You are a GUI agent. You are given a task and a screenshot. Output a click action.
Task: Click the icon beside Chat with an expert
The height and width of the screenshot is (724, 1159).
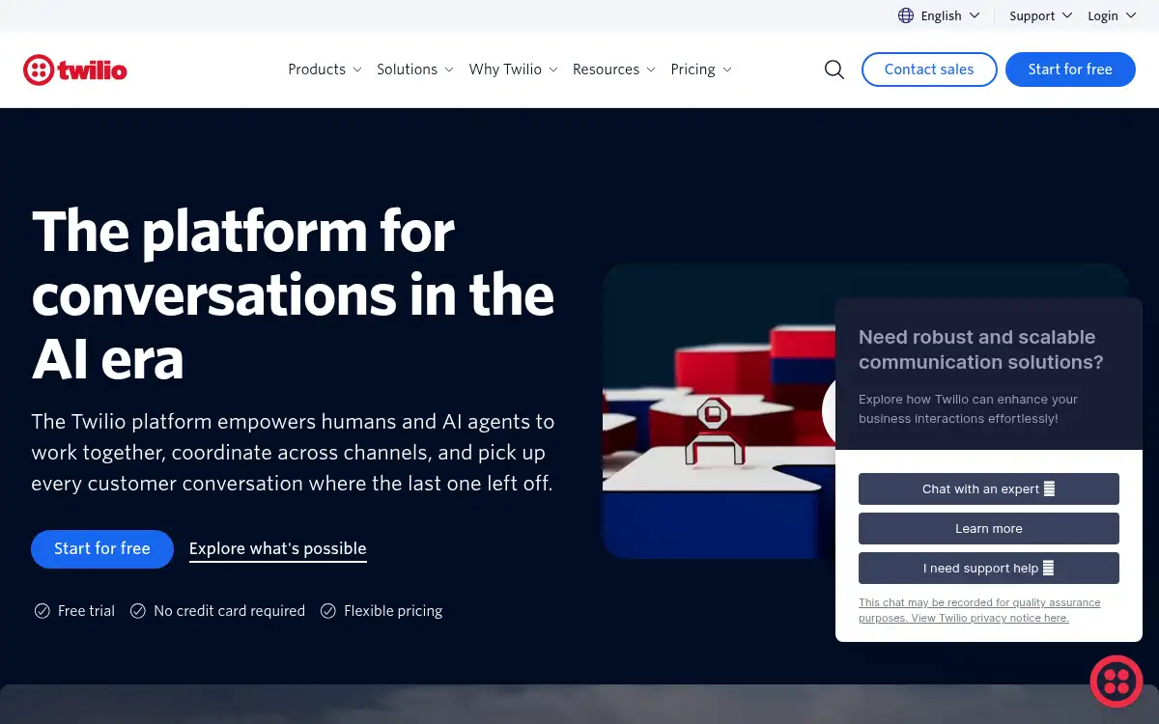point(1049,489)
